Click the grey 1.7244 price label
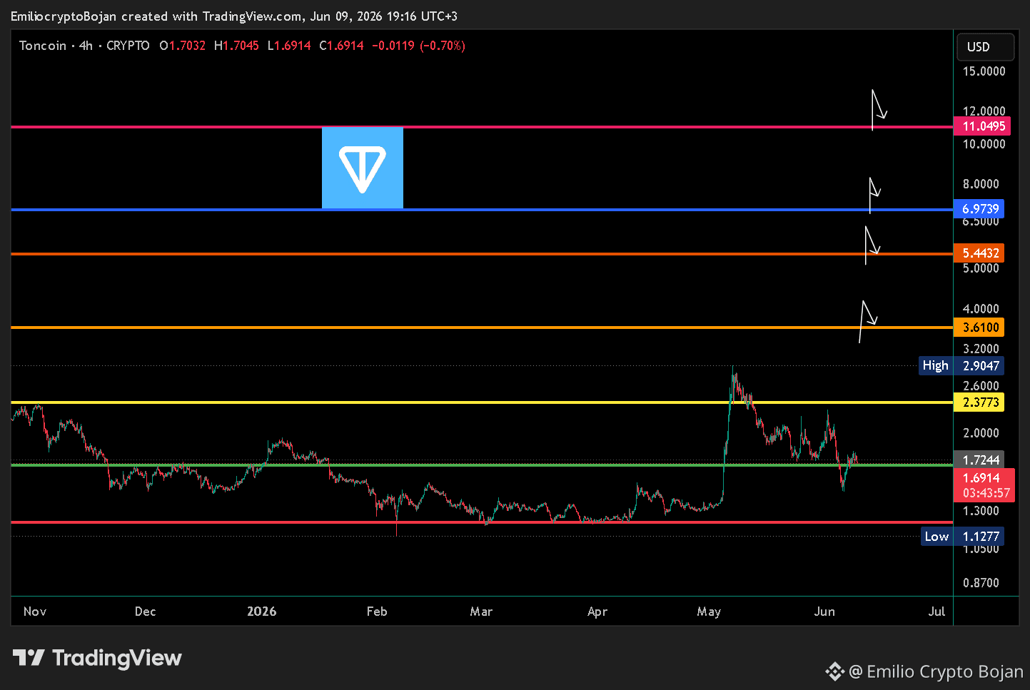The height and width of the screenshot is (690, 1030). coord(979,460)
